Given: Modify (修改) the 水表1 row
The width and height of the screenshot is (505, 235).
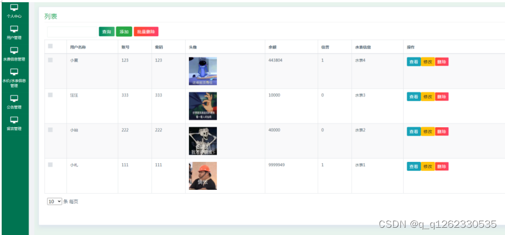Looking at the screenshot, I should pyautogui.click(x=428, y=166).
